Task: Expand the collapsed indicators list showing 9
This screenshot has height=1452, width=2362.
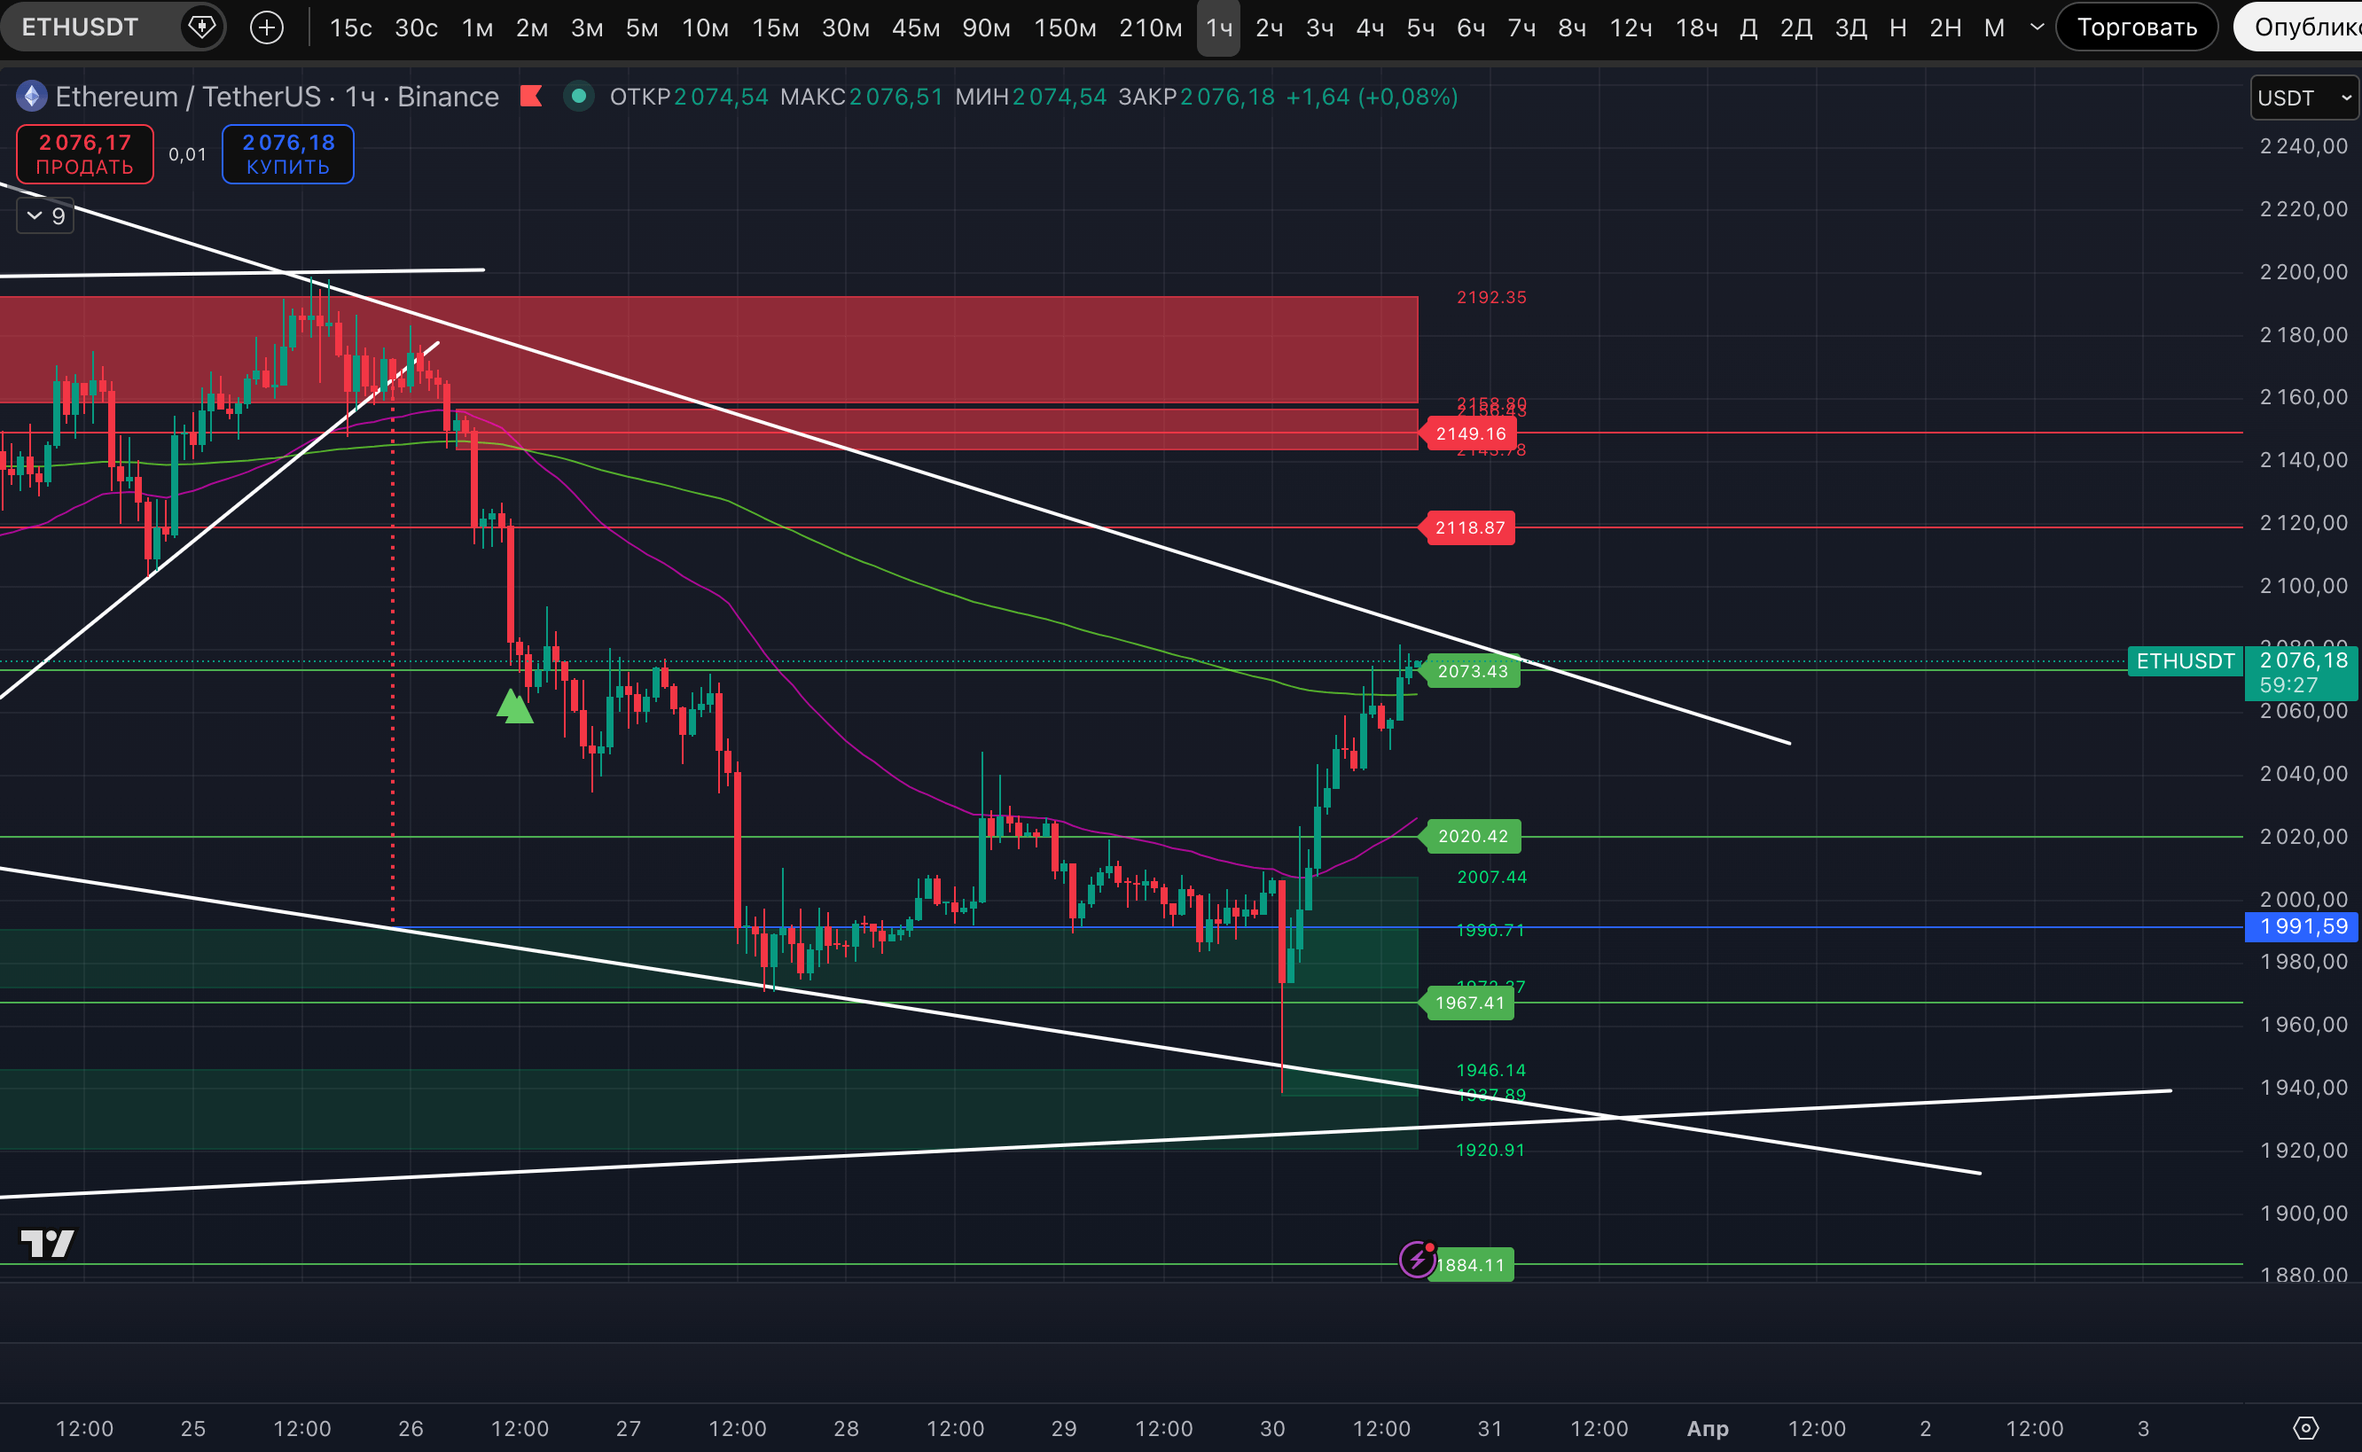Action: (45, 216)
